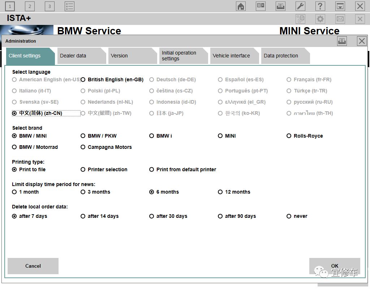The height and width of the screenshot is (289, 370).
Task: Limit news display to 3 months
Action: [95, 192]
